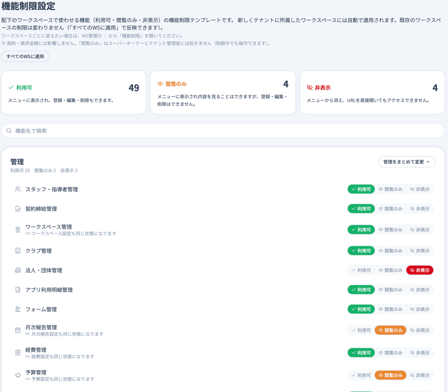Set フォーム管理 to 非表示
Viewport: 448px width, 392px height.
tap(420, 310)
